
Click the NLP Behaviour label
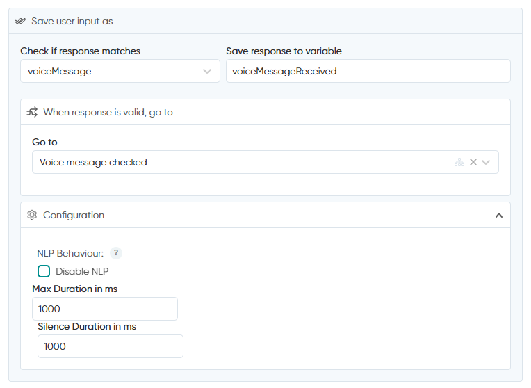coord(70,253)
